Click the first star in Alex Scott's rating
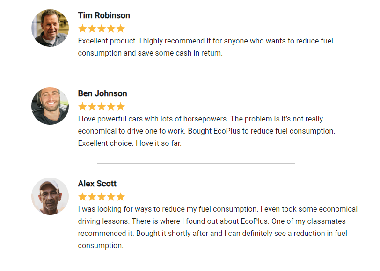Viewport: 380px width, 271px height. point(83,197)
